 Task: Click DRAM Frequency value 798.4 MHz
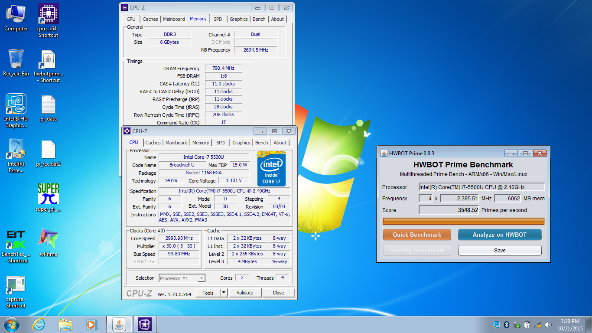click(x=223, y=69)
